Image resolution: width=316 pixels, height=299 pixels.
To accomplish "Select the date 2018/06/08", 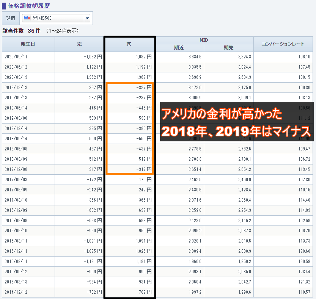I will 16,149.
